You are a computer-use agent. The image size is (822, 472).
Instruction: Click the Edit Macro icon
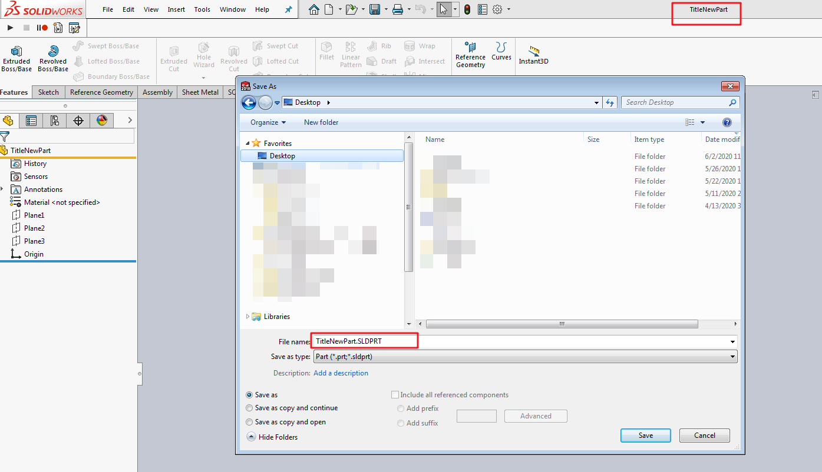[74, 28]
